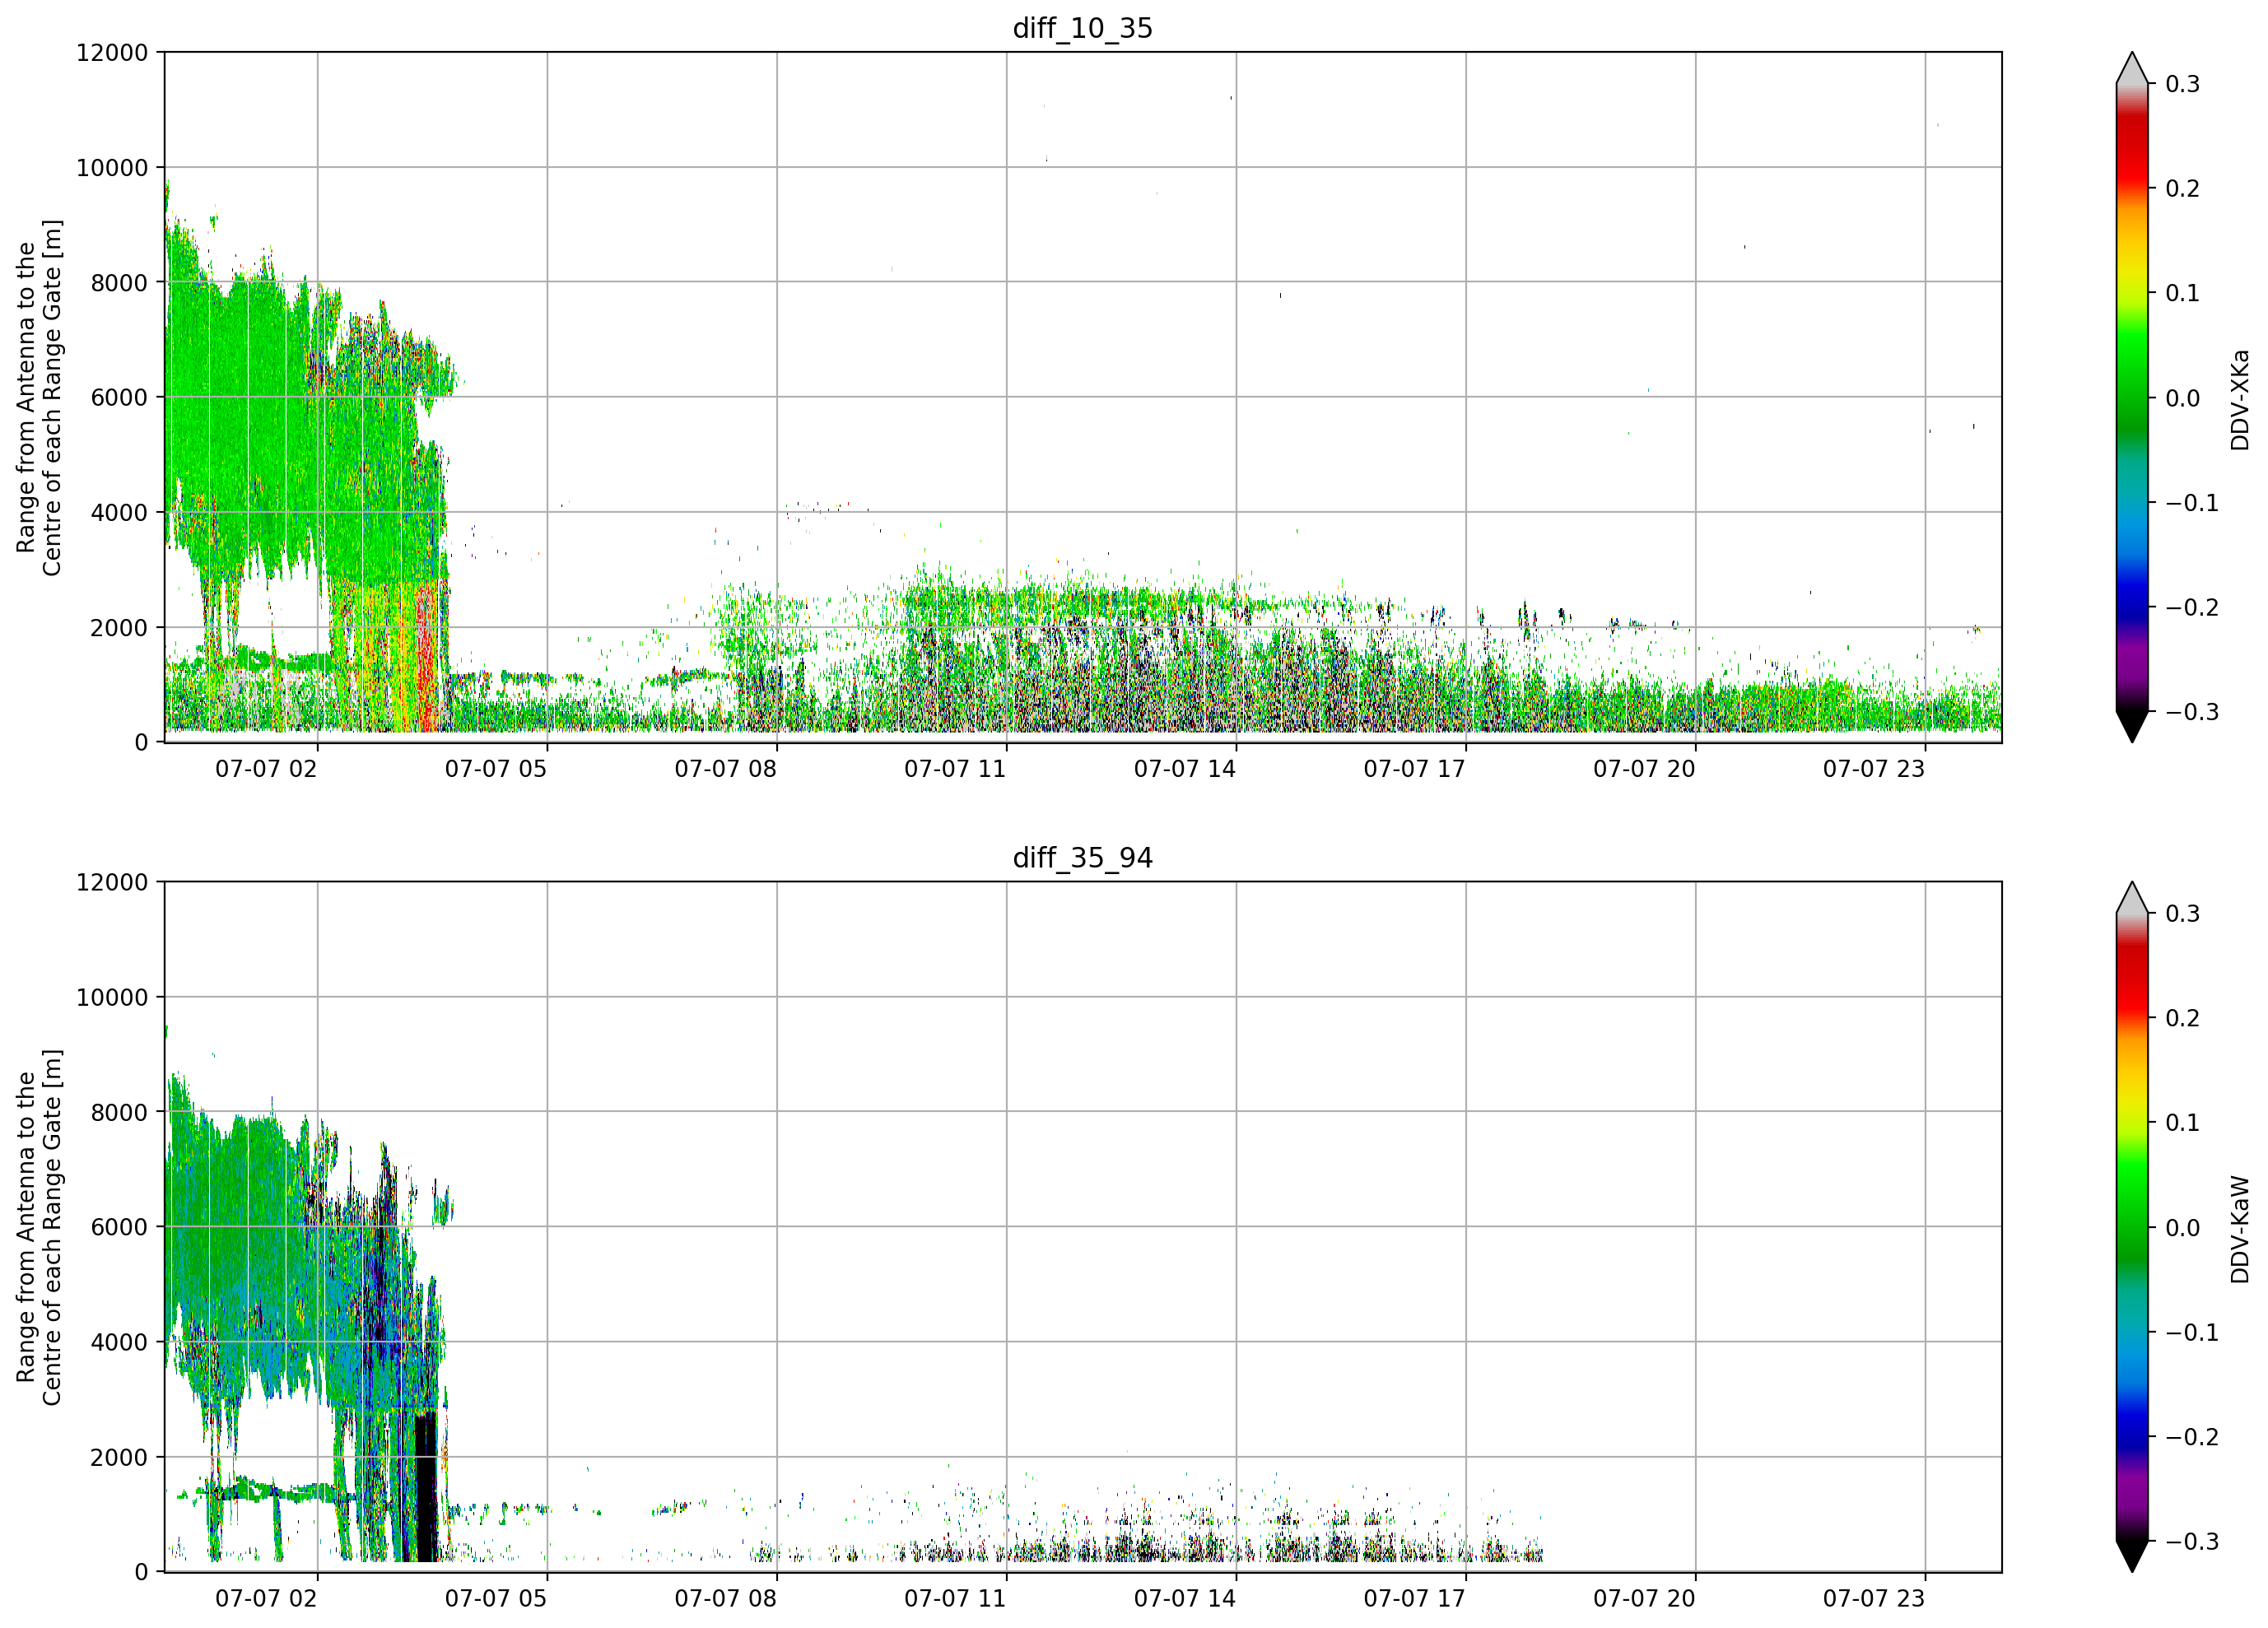Click 12000 tick on diff_10_35 y-axis
The width and height of the screenshot is (2268, 1628).
tap(112, 52)
